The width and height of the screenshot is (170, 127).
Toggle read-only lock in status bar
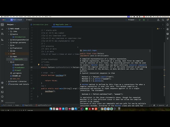pos(167,105)
